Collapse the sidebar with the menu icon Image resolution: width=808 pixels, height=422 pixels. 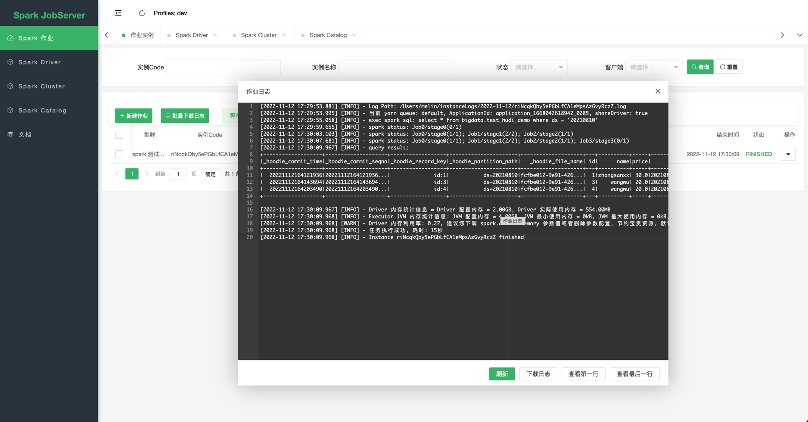(118, 13)
